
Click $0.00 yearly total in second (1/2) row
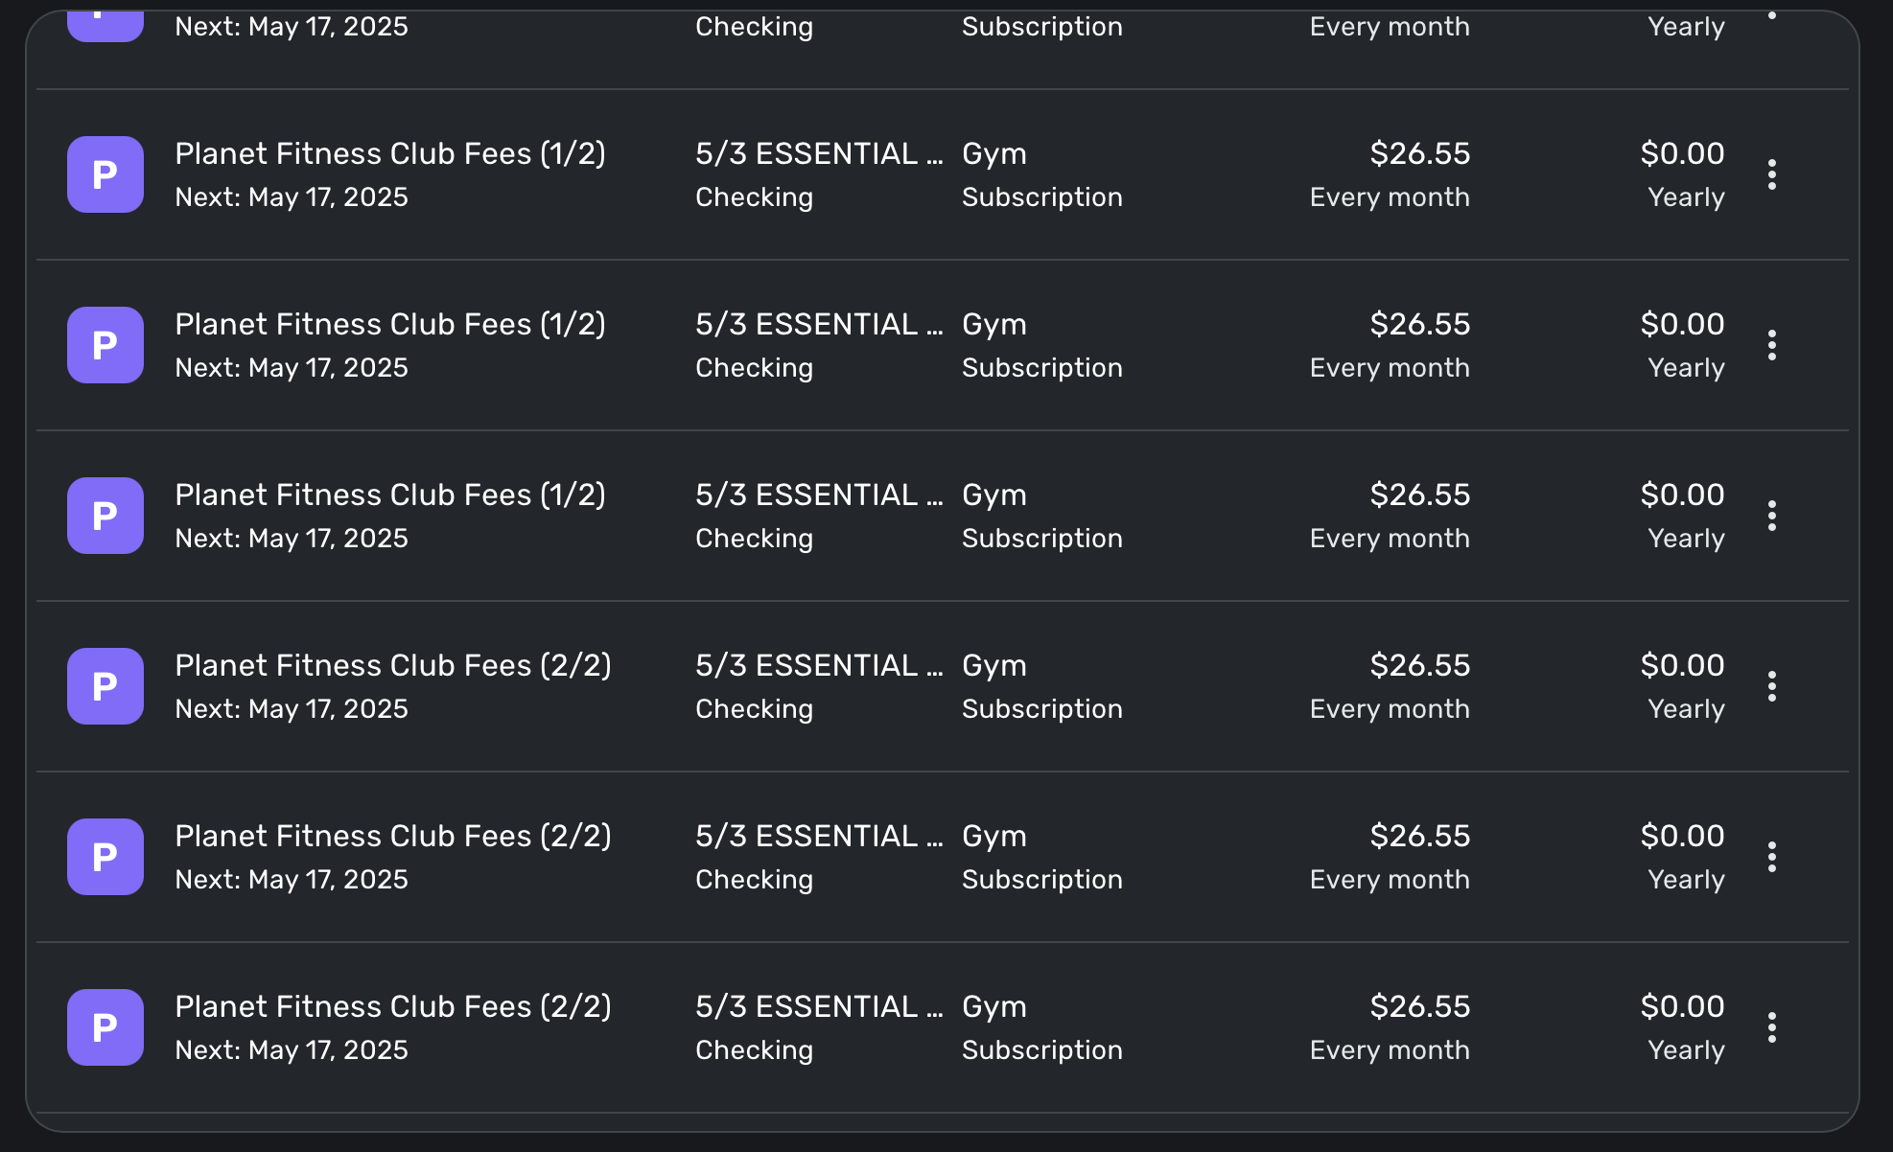(1682, 324)
